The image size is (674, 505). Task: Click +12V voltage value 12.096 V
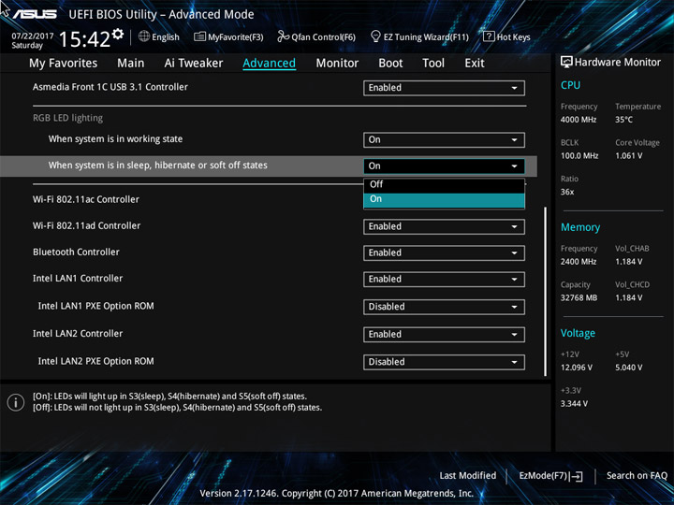click(577, 368)
